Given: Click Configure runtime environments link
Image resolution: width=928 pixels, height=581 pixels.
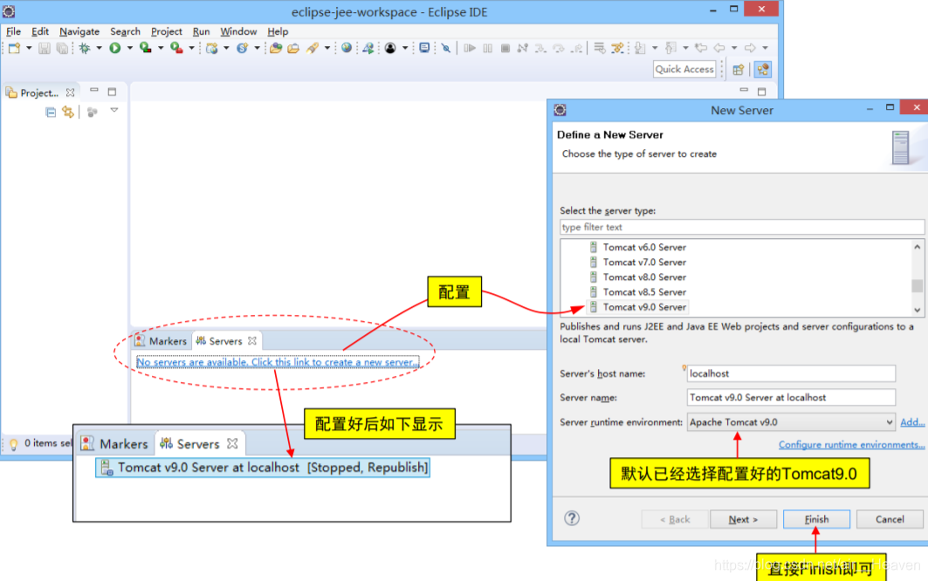Looking at the screenshot, I should click(851, 444).
